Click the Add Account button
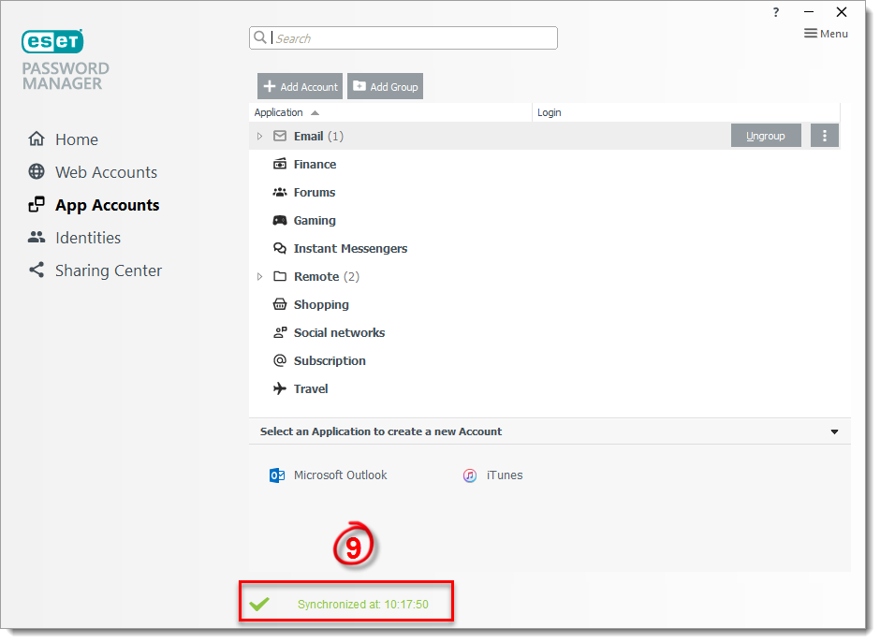 (x=300, y=85)
